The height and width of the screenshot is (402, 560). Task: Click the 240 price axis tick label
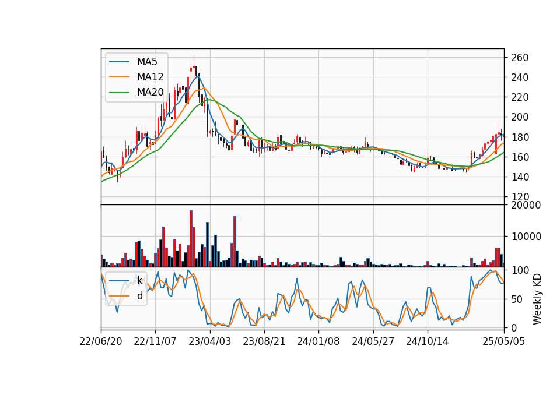click(520, 77)
